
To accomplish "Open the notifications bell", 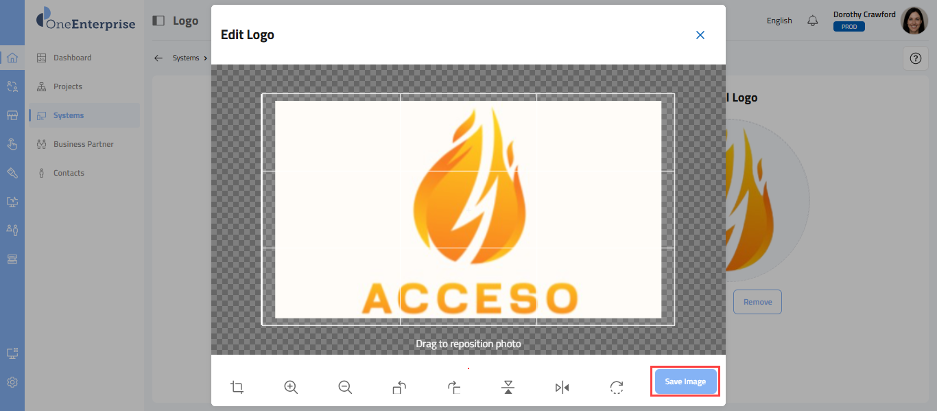I will (x=813, y=21).
